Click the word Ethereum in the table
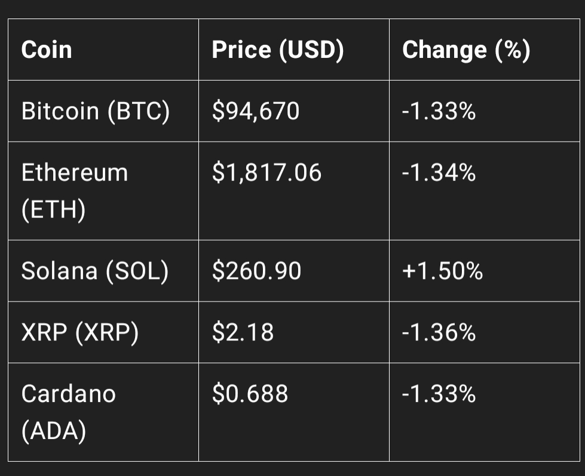Screen dimensions: 585x476 pyautogui.click(x=75, y=173)
